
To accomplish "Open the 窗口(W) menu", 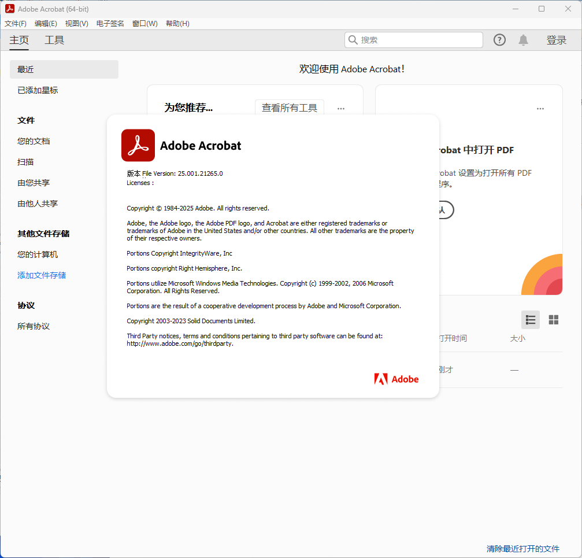I will point(144,23).
